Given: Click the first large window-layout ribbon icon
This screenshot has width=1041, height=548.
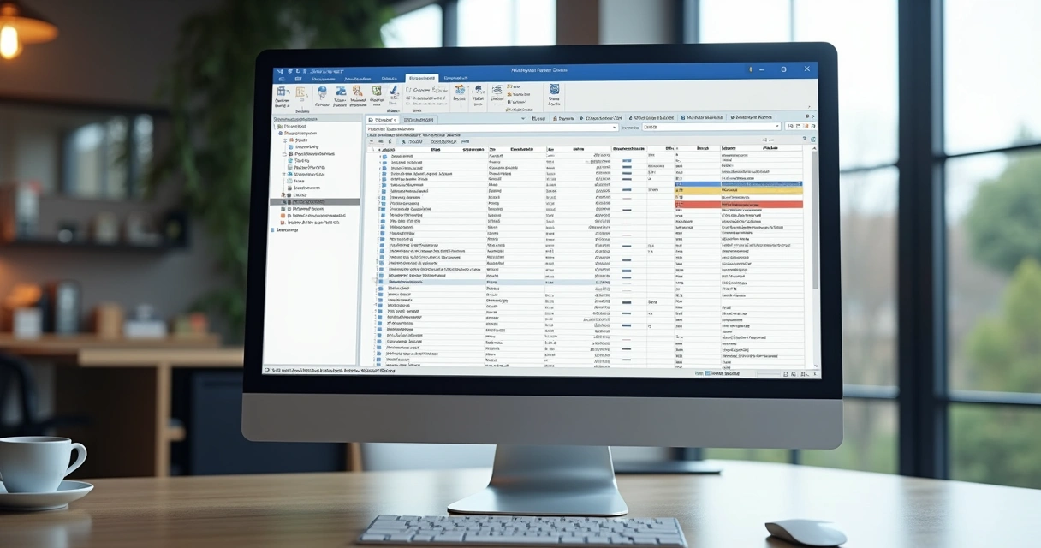Looking at the screenshot, I should click(282, 92).
